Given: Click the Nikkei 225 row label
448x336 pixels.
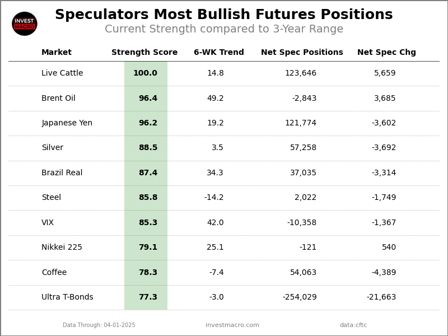Looking at the screenshot, I should [x=62, y=248].
